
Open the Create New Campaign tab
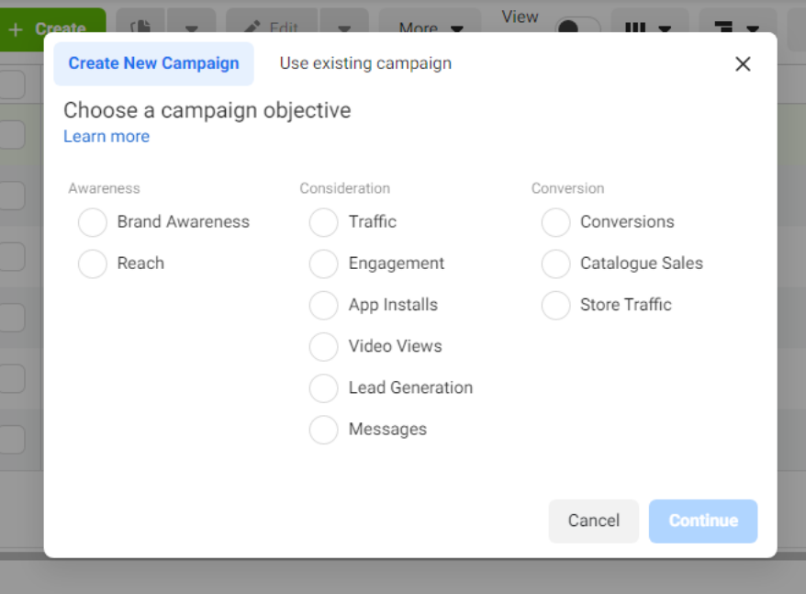153,63
